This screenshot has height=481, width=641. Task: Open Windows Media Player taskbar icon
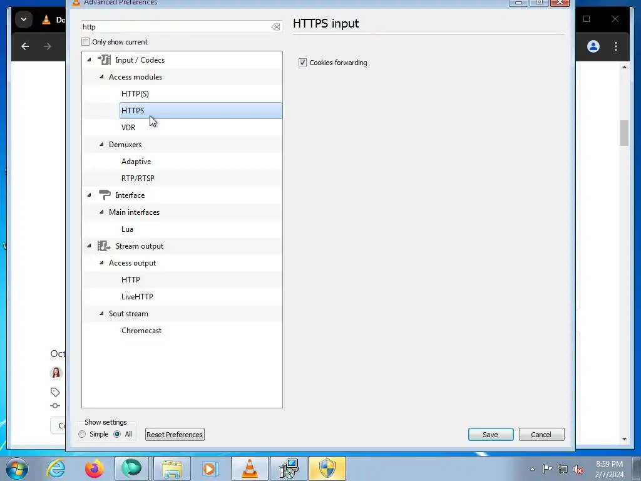(x=210, y=468)
